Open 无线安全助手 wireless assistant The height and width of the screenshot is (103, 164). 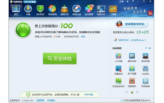coord(119,83)
